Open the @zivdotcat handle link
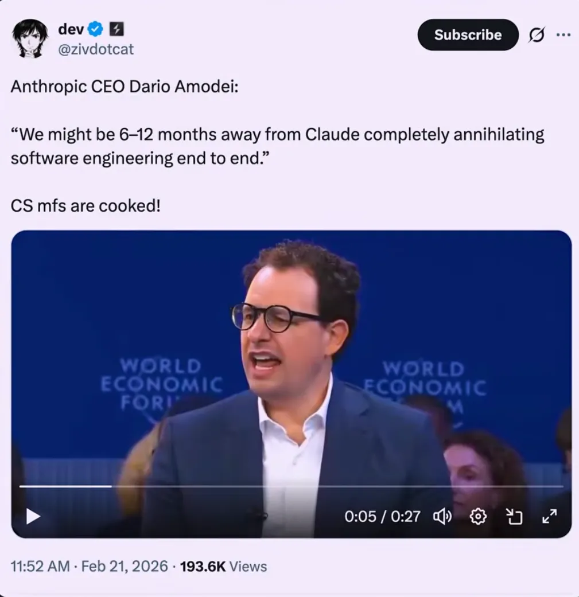This screenshot has height=597, width=579. click(96, 49)
